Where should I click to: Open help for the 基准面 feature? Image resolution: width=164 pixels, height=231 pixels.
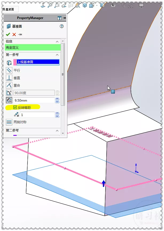(62, 26)
